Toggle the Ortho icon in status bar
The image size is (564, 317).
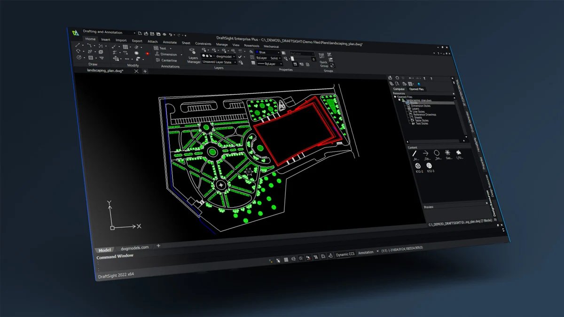(293, 258)
